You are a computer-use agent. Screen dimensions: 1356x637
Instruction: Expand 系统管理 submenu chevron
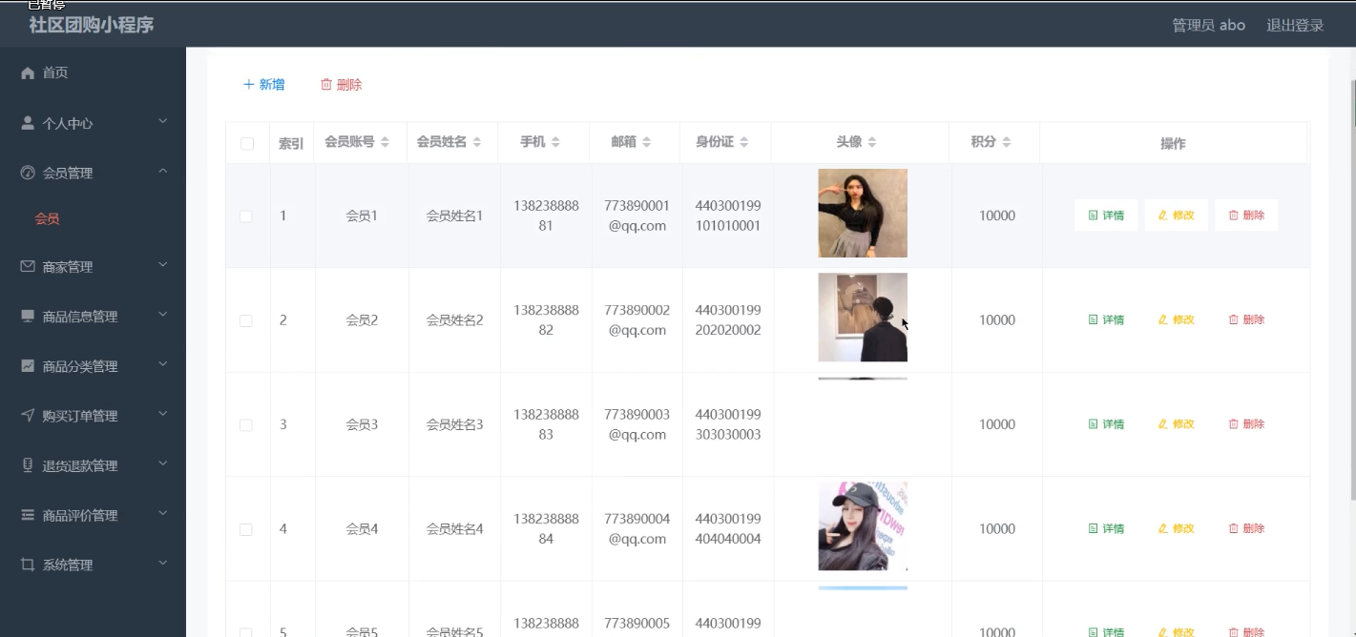coord(162,563)
